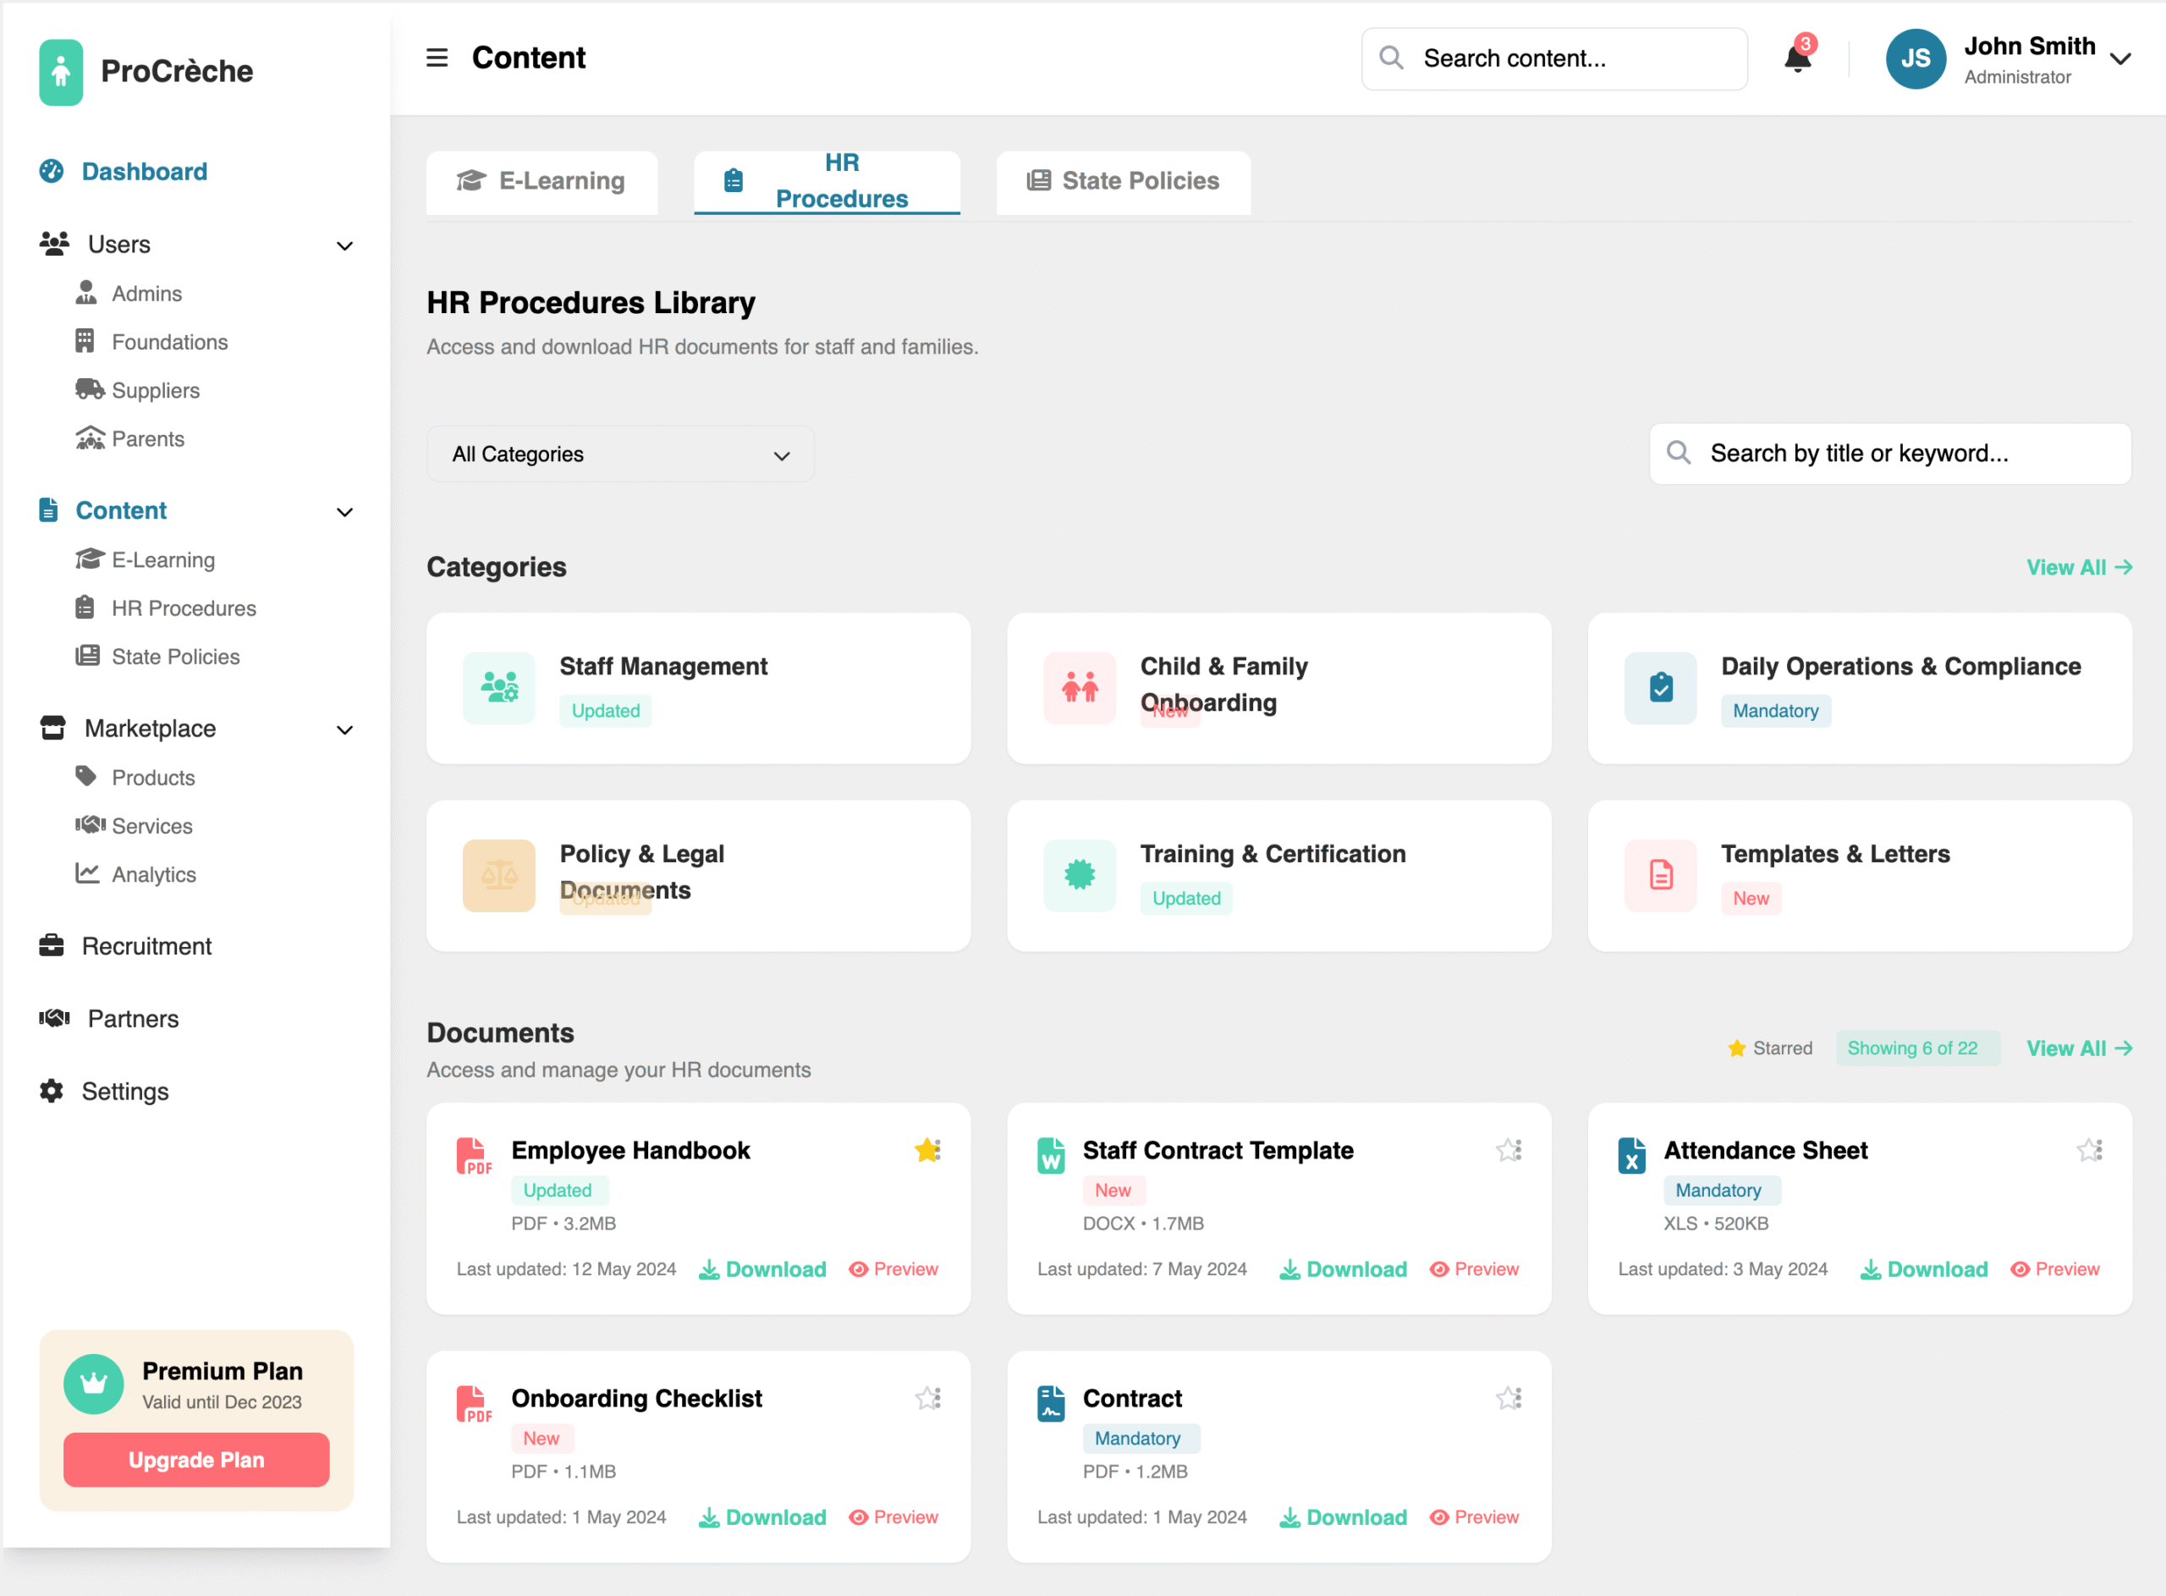The width and height of the screenshot is (2166, 1596).
Task: Click the Attendance Sheet Excel file icon
Action: (1631, 1155)
